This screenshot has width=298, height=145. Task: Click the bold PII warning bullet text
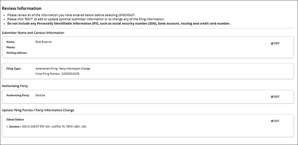point(119,24)
